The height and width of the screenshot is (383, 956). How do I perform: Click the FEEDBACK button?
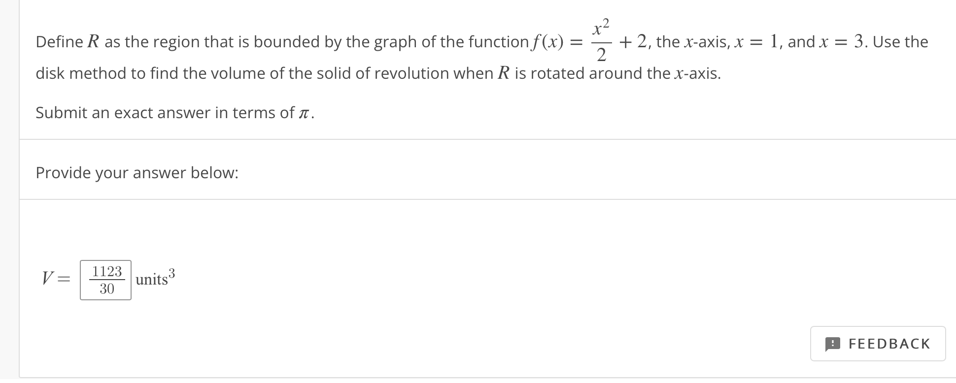878,344
